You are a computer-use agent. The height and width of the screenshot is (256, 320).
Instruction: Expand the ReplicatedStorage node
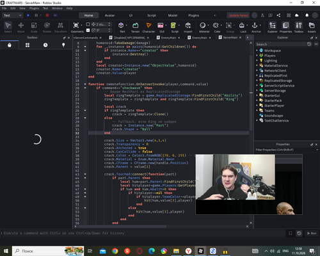pyautogui.click(x=257, y=81)
